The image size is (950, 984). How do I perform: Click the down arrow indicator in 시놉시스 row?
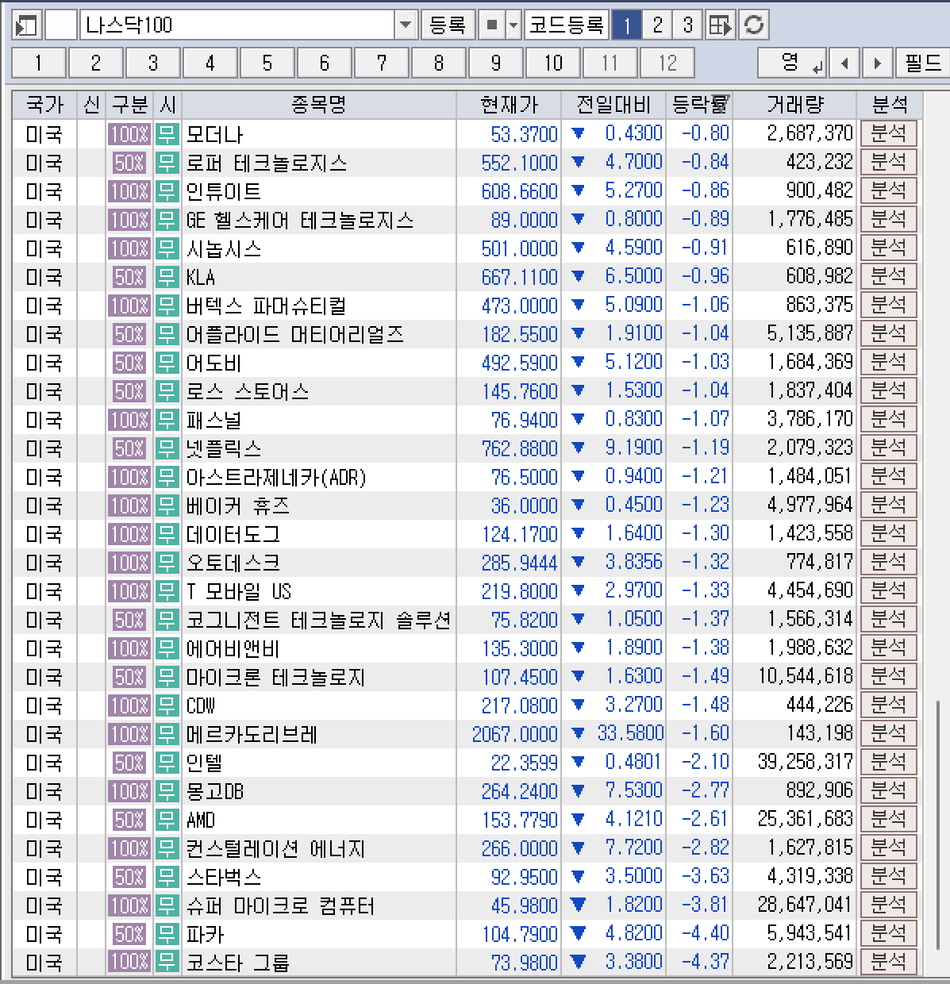(x=578, y=248)
